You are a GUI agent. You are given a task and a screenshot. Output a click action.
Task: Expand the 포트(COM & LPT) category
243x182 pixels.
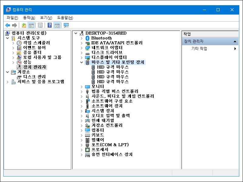82,145
